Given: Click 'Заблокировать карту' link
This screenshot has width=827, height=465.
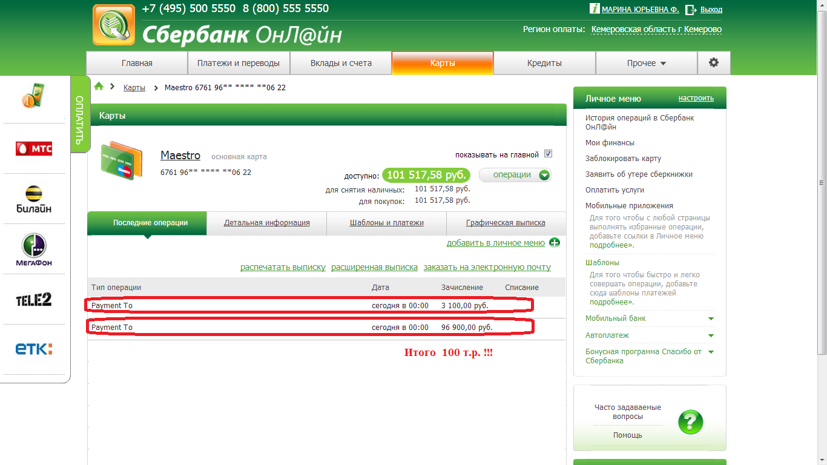Looking at the screenshot, I should 623,159.
